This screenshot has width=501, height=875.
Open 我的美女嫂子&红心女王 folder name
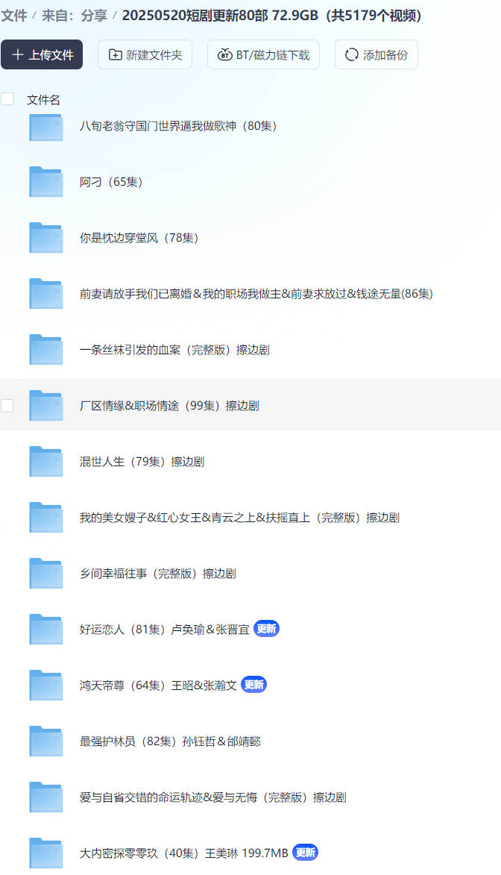[239, 518]
